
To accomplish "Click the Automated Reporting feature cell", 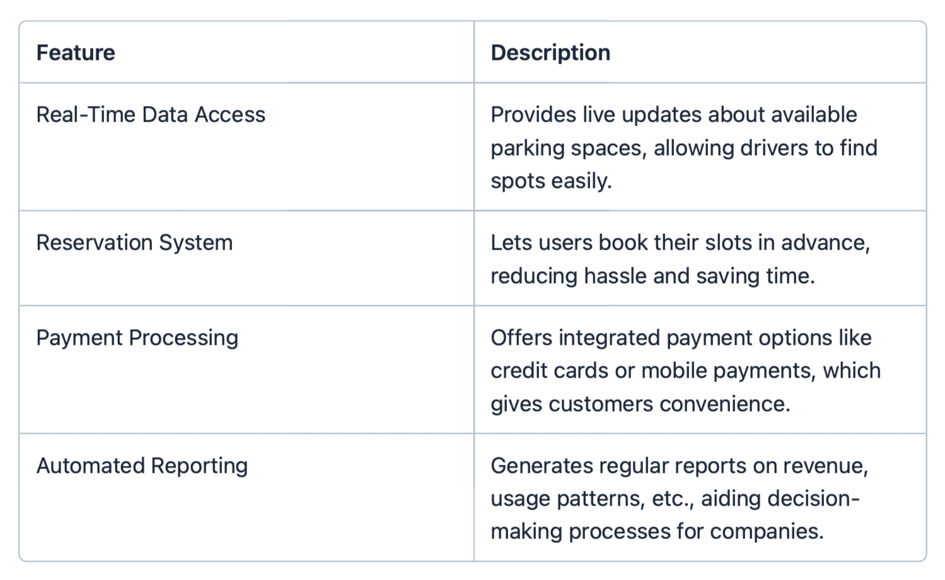I will (142, 466).
